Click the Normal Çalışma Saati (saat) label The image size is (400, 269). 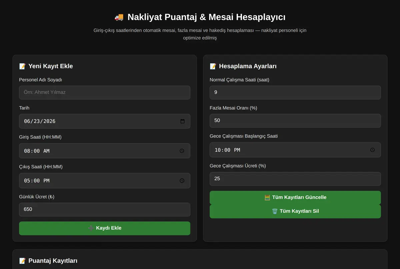[239, 80]
